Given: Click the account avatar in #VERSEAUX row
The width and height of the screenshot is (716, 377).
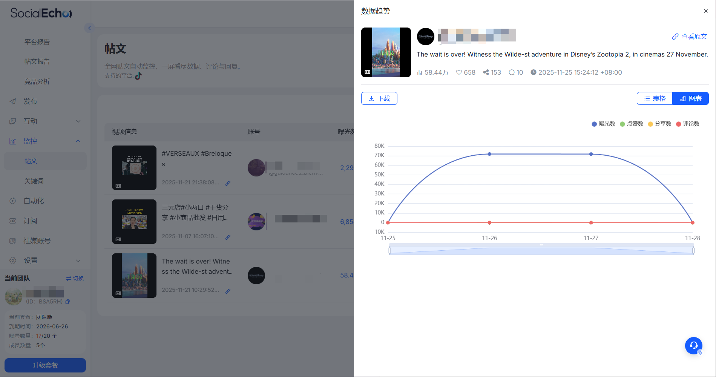Looking at the screenshot, I should pos(256,168).
